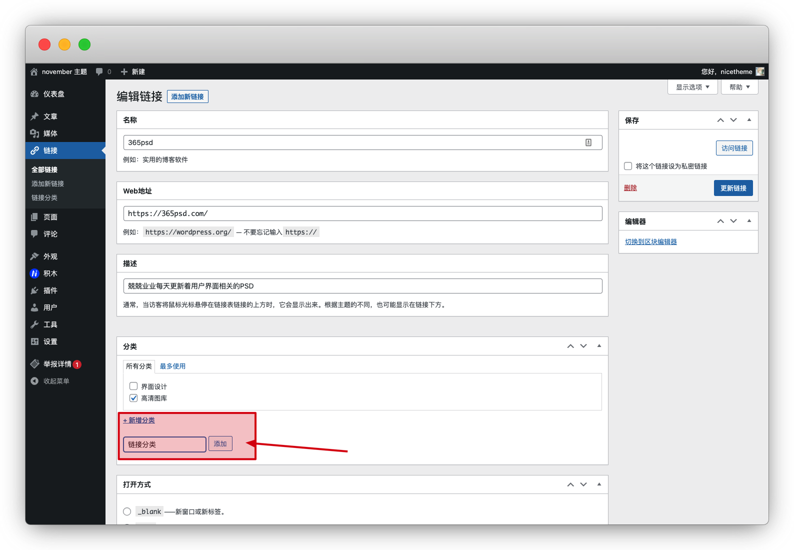Click the settings icon for 设置

point(34,341)
